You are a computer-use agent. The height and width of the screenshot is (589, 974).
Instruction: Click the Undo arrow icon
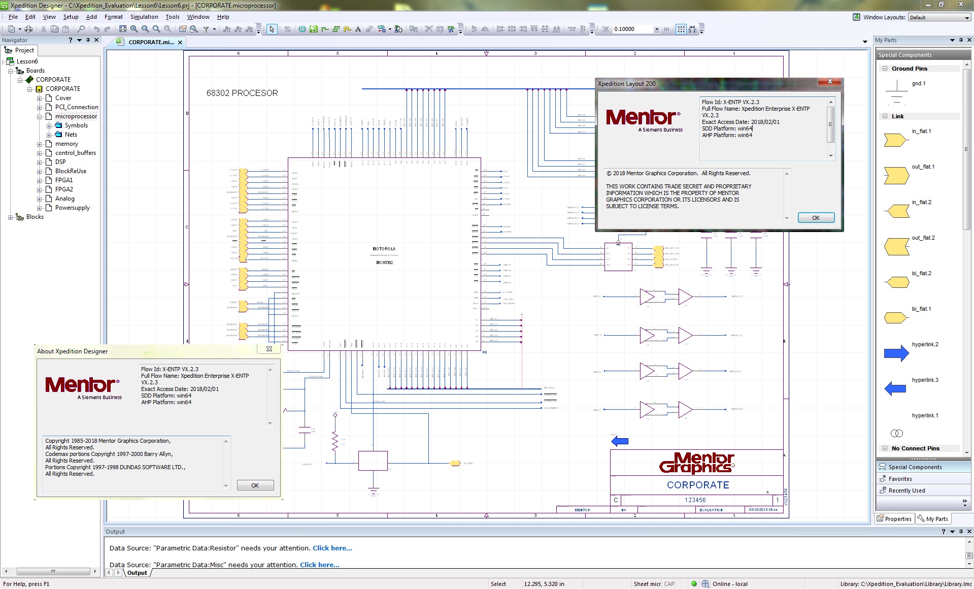point(96,29)
